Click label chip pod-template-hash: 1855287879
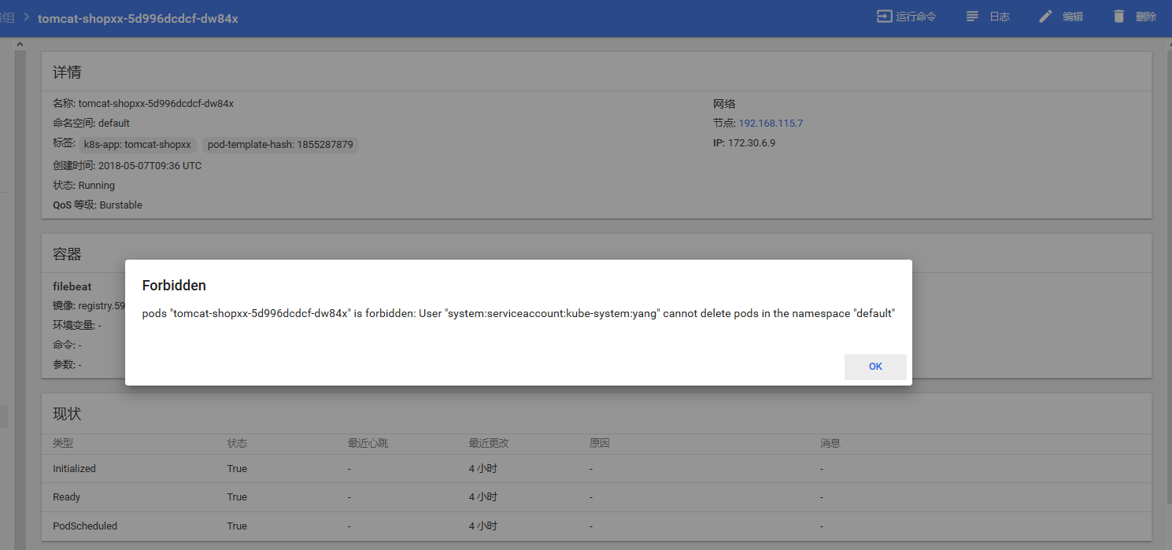1172x550 pixels. click(x=280, y=145)
